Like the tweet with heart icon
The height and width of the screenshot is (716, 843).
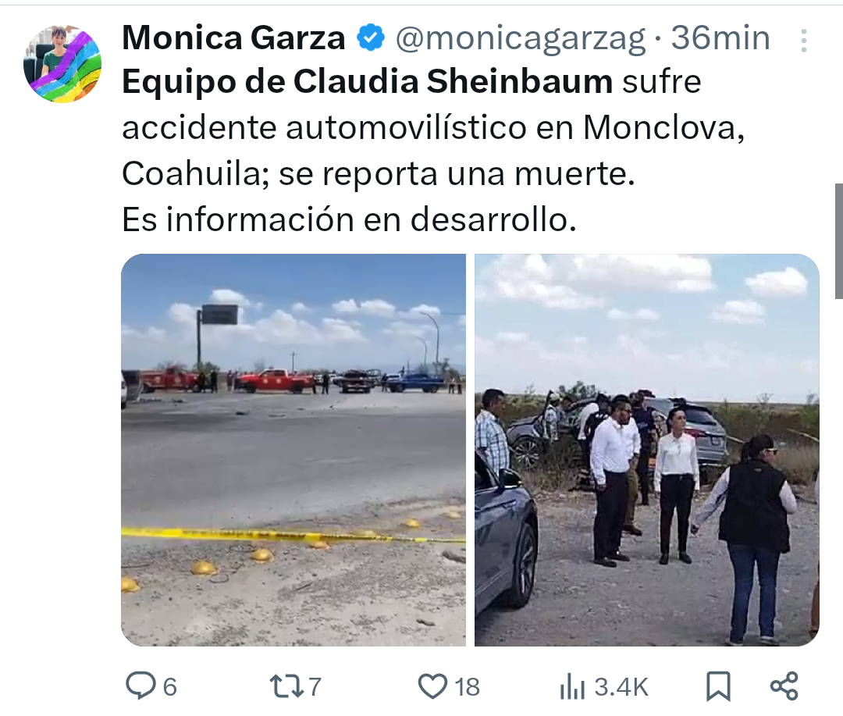(432, 686)
